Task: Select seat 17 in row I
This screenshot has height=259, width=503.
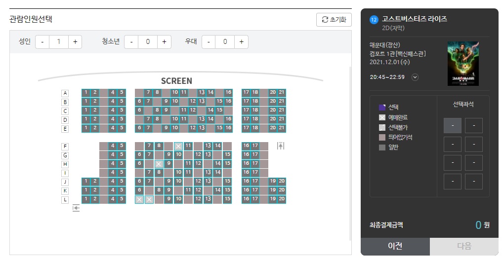Action: (254, 173)
